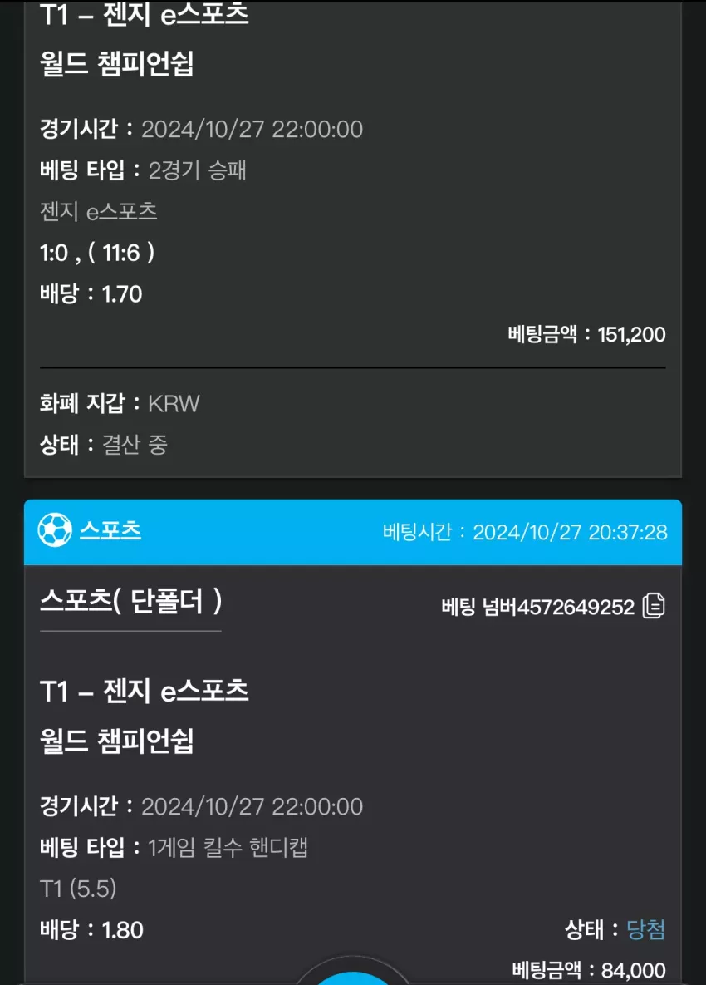Tap the 배당 1.70 odds value
This screenshot has height=985, width=706.
pyautogui.click(x=91, y=294)
